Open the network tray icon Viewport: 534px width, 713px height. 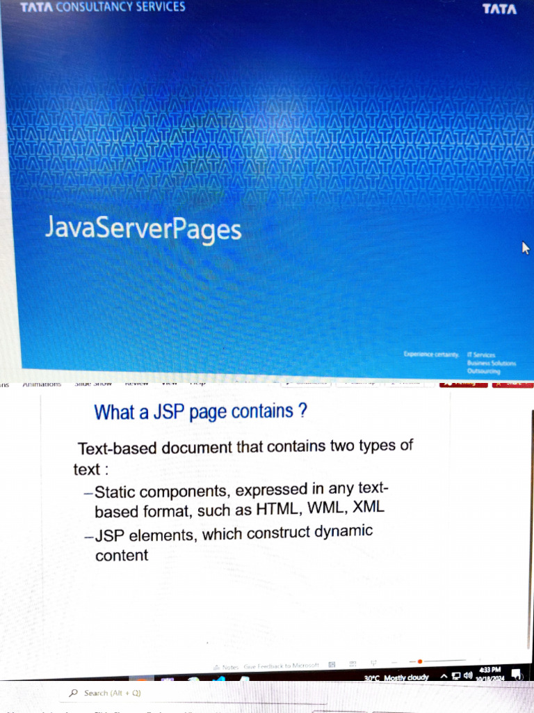tap(456, 675)
